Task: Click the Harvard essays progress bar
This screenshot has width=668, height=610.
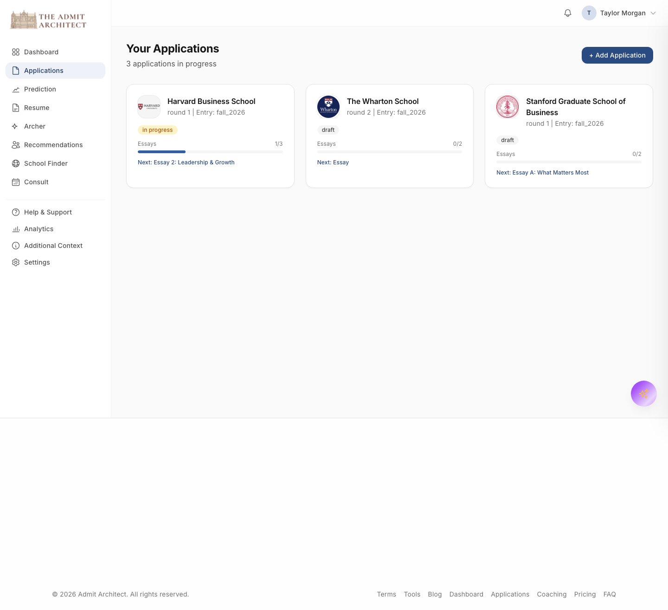Action: tap(210, 151)
